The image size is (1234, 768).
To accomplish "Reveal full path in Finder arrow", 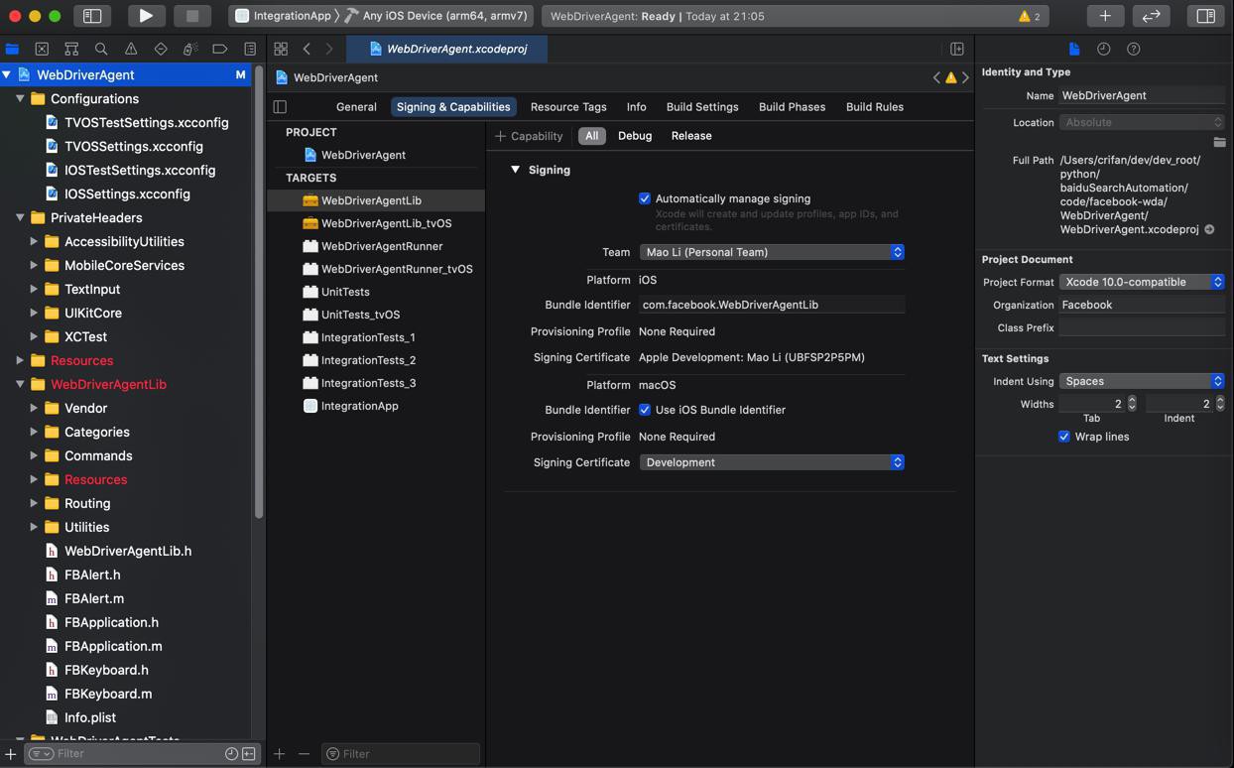I will (1209, 229).
